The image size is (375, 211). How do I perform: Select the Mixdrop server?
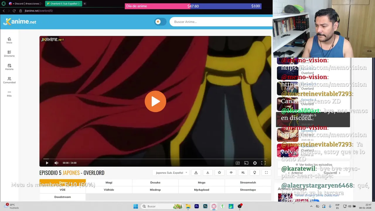pos(155,190)
